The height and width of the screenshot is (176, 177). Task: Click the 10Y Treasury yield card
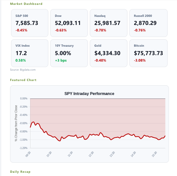click(69, 53)
